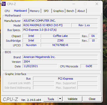The height and width of the screenshot is (105, 107).
Task: Click the CPU-Z logo at bottom left
Action: coord(10,99)
